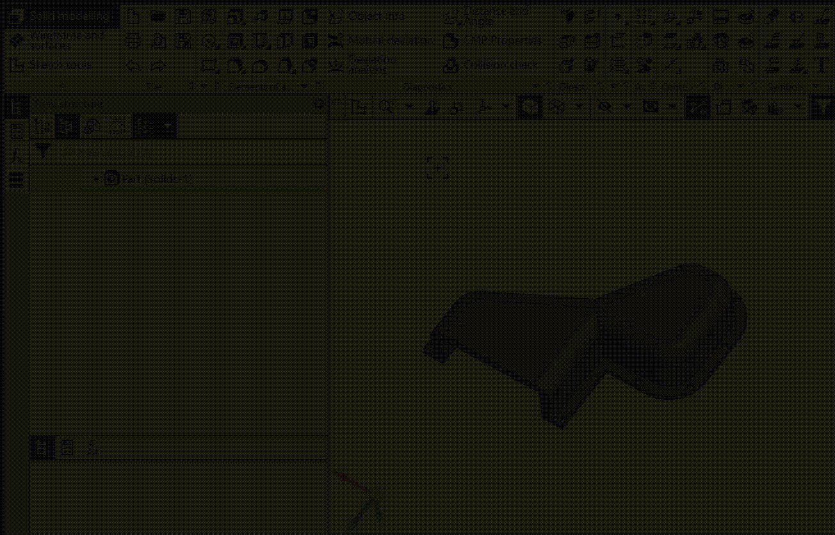Open the dropdown beside the zoom magnifier
This screenshot has height=535, width=835.
409,107
